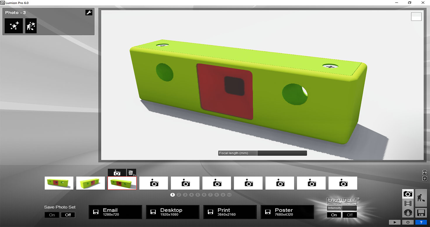
Task: Capture a photo into empty slot 6
Action: click(x=217, y=183)
